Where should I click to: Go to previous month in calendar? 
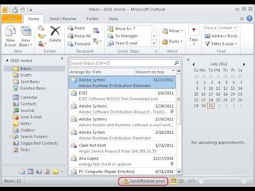(193, 64)
